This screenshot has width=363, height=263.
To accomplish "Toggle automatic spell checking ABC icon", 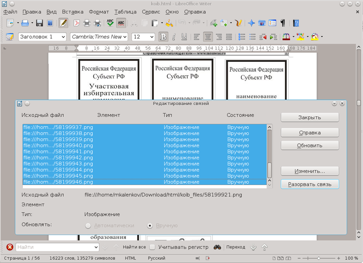I will pos(121,23).
